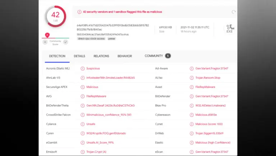This screenshot has height=156, width=276.
Task: Open the DETECTION tab
Action: pos(57,56)
